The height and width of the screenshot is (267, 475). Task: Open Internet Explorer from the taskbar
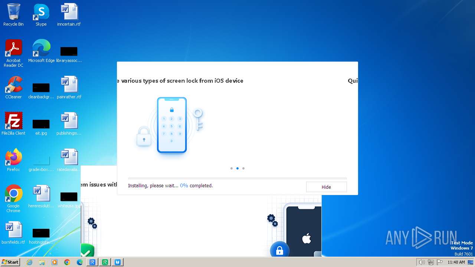coord(29,262)
